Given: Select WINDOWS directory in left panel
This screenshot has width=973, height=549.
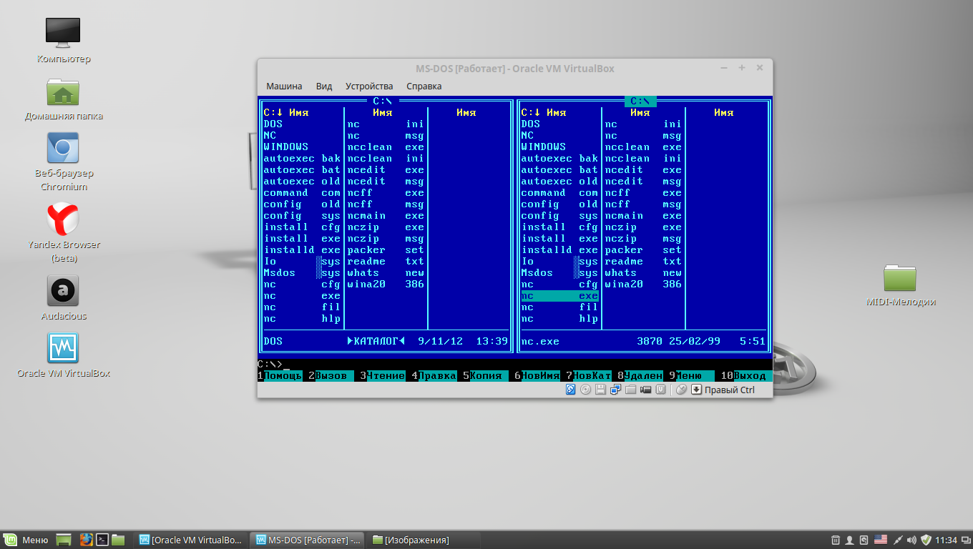Looking at the screenshot, I should click(302, 147).
